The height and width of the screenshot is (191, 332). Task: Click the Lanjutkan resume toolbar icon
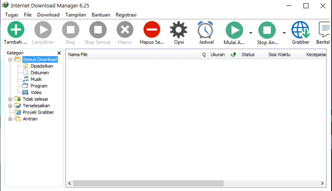click(43, 30)
